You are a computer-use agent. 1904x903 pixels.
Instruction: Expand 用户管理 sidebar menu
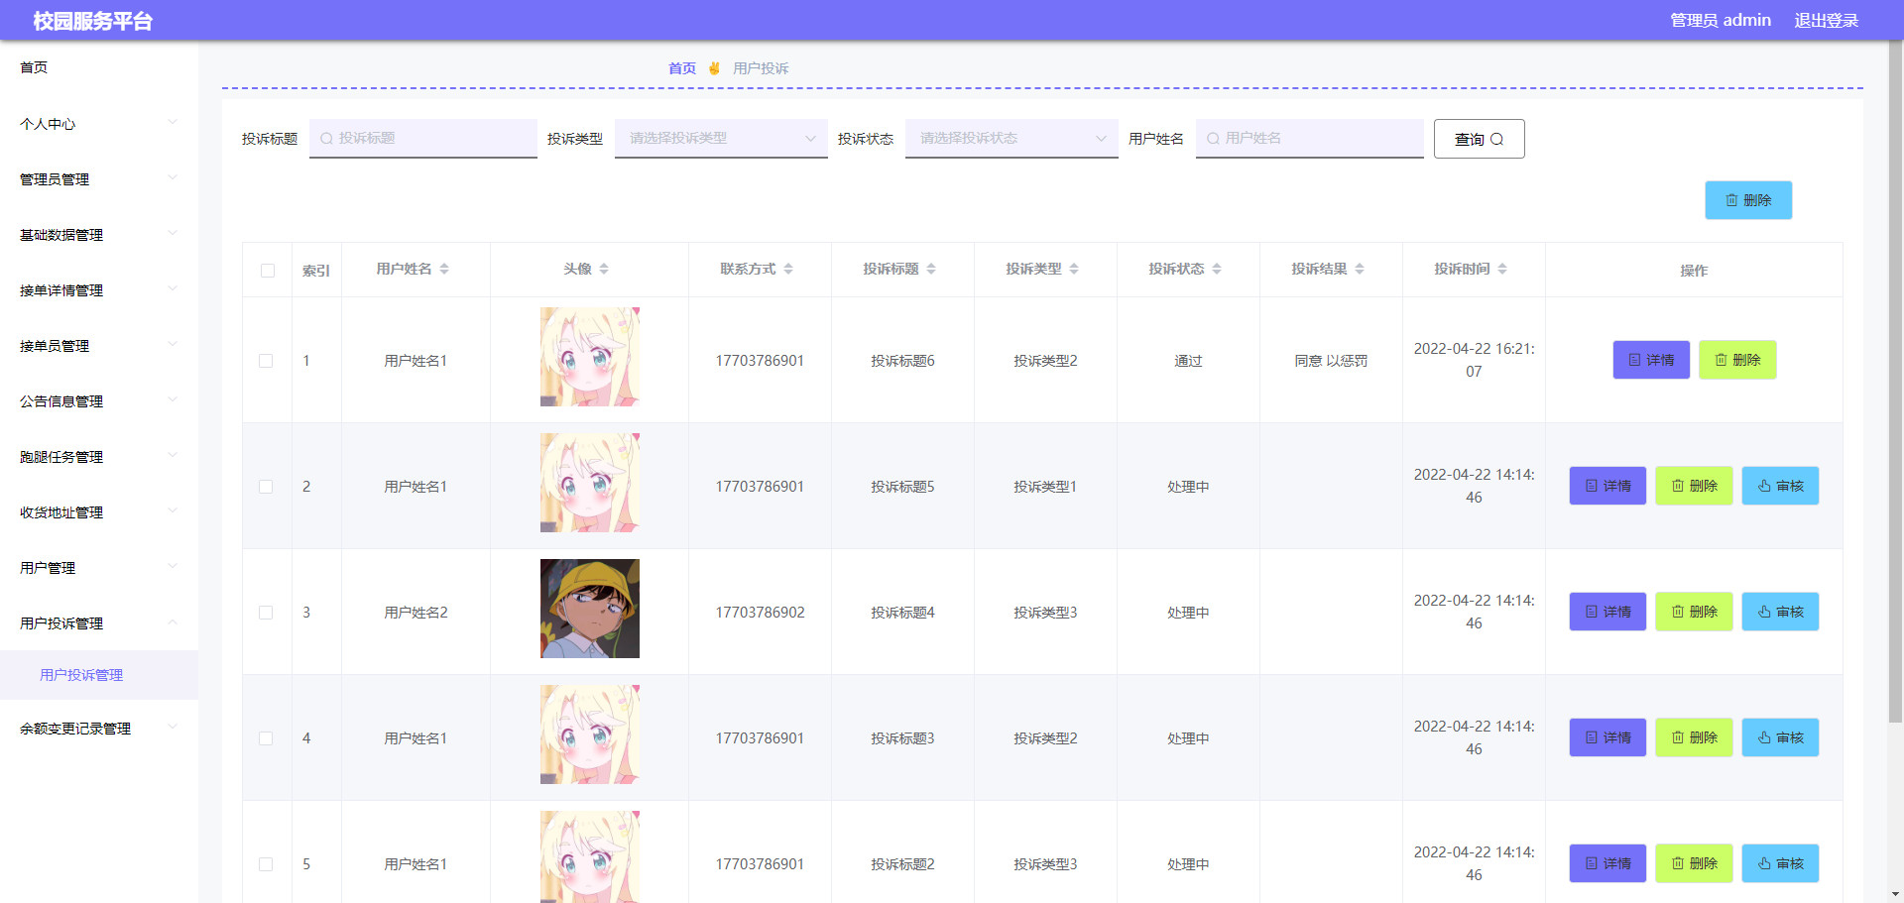point(99,568)
